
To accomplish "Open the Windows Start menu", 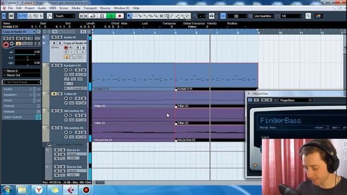I will pyautogui.click(x=7, y=190).
